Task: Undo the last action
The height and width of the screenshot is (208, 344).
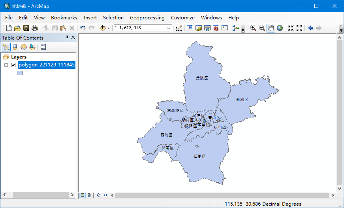Action: [x=83, y=28]
